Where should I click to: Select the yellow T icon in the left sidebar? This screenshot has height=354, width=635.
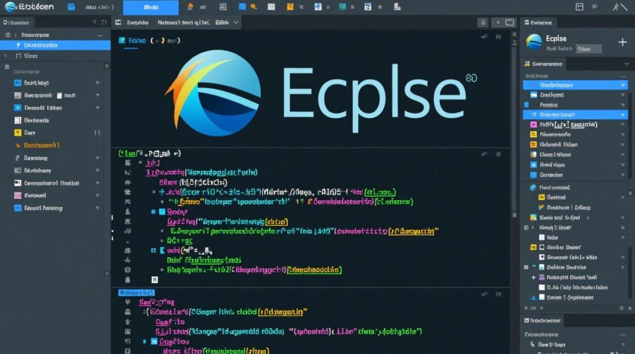point(17,133)
